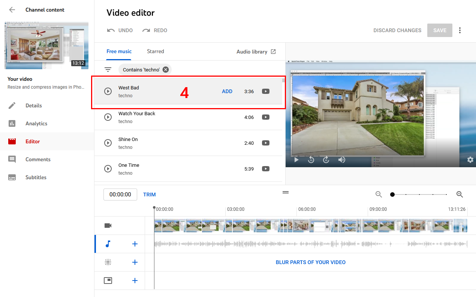Open Audio library link
The width and height of the screenshot is (476, 297).
click(x=256, y=52)
